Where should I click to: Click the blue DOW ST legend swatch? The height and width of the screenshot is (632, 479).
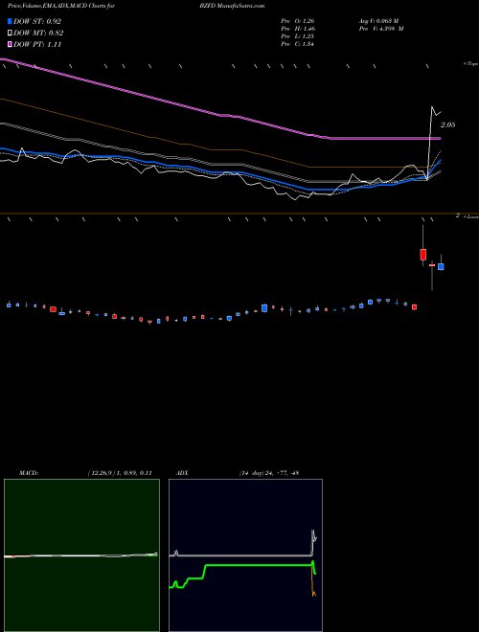(11, 21)
